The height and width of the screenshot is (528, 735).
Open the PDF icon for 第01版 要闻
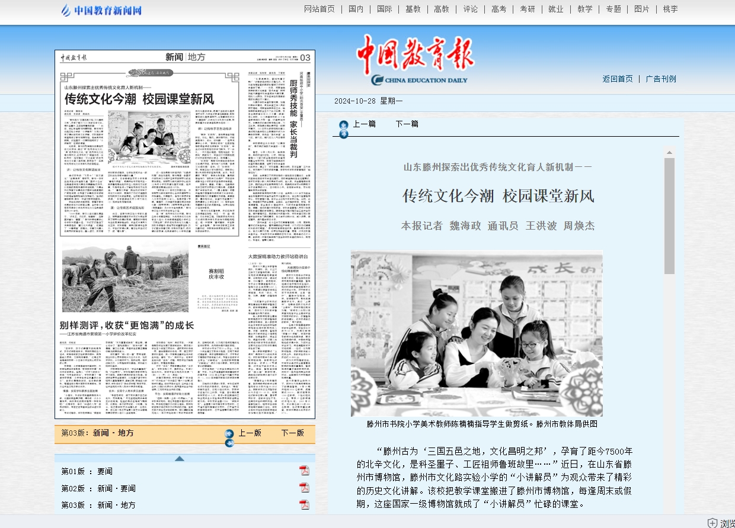pos(304,471)
